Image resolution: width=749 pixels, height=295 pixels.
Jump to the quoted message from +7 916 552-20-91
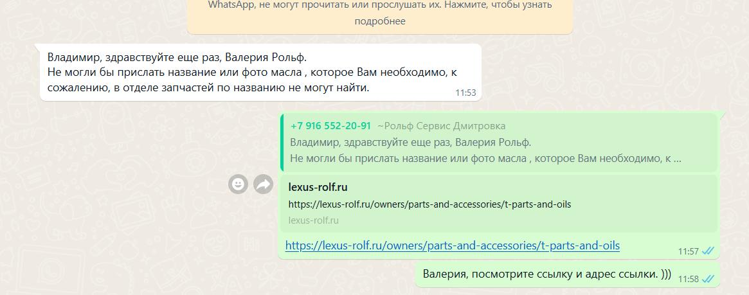coord(499,142)
